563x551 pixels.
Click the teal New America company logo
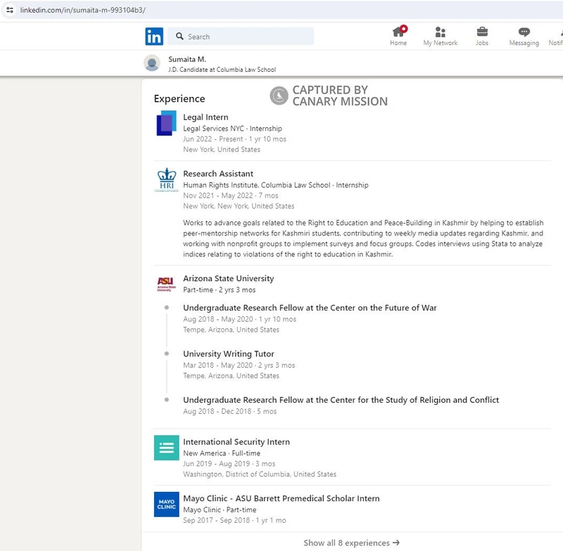(167, 448)
